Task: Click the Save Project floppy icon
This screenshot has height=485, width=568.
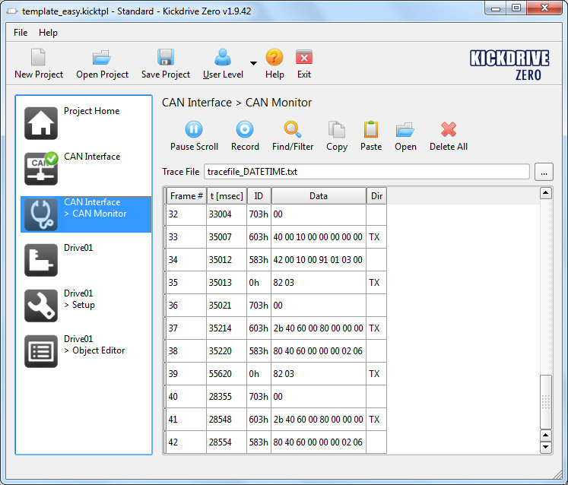Action: pos(166,57)
